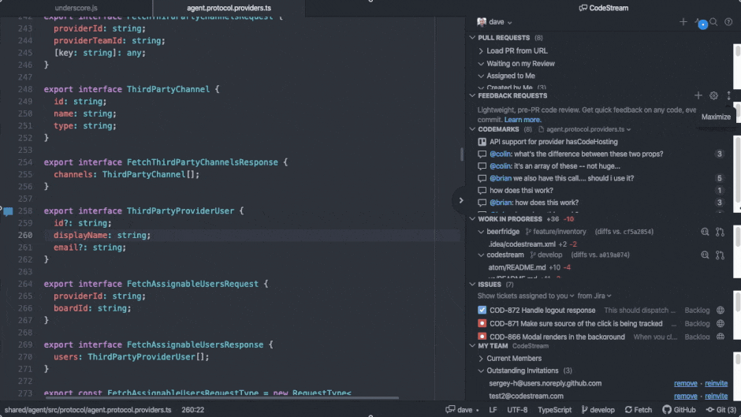The image size is (741, 417).
Task: Click TypeScript language mode in status bar
Action: (x=554, y=410)
